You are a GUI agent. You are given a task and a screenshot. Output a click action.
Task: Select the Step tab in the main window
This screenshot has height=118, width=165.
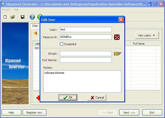tap(35, 26)
